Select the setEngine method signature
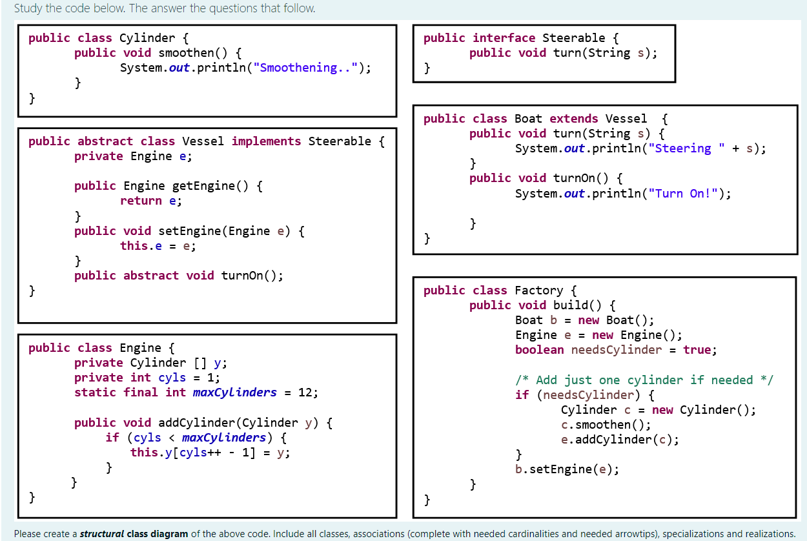This screenshot has height=541, width=807. [181, 230]
